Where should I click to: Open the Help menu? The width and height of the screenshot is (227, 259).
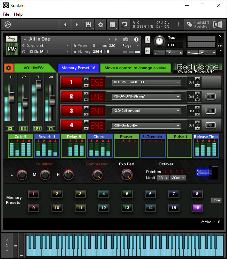(x=18, y=14)
